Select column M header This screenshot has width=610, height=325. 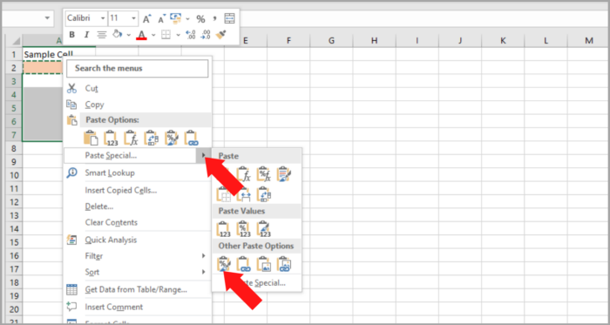(588, 40)
